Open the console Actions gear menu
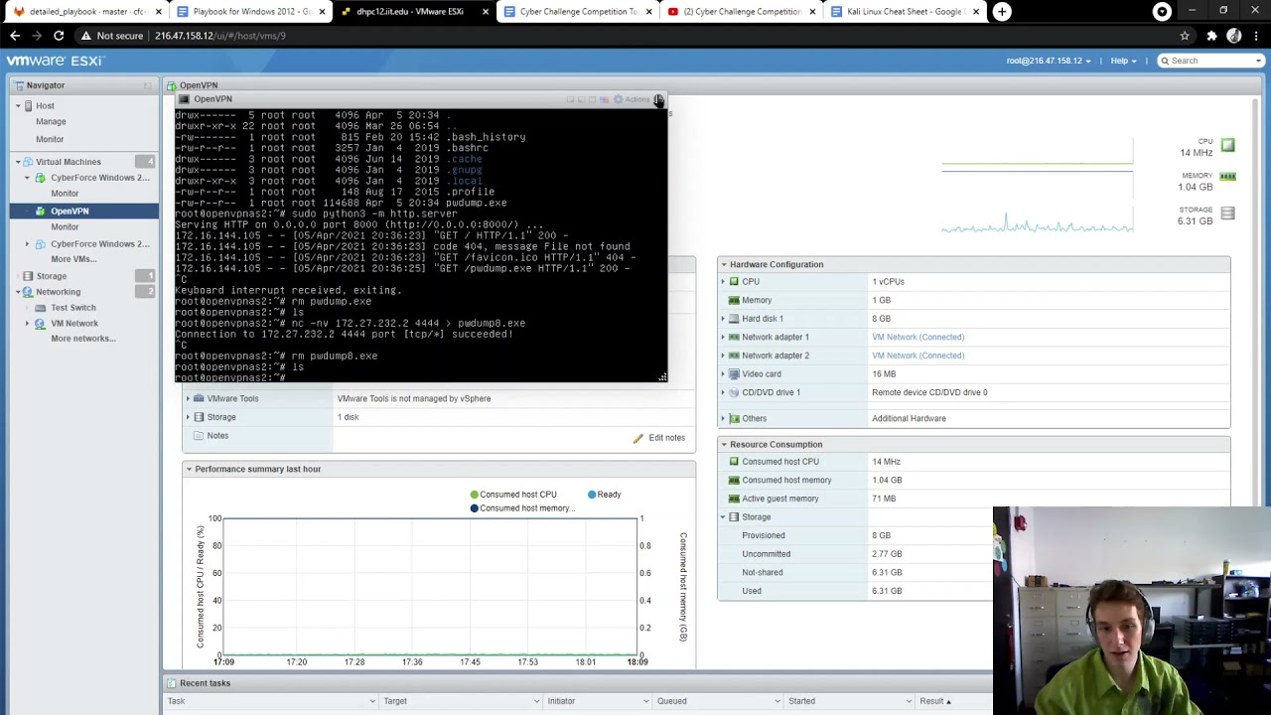Screen dimensions: 1271x715 click(633, 99)
